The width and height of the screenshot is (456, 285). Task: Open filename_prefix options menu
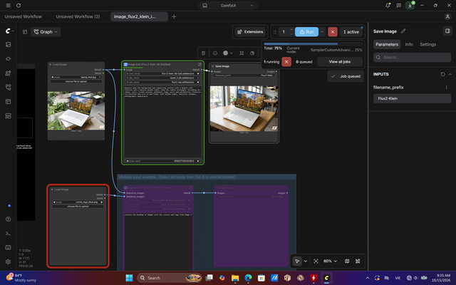[447, 87]
